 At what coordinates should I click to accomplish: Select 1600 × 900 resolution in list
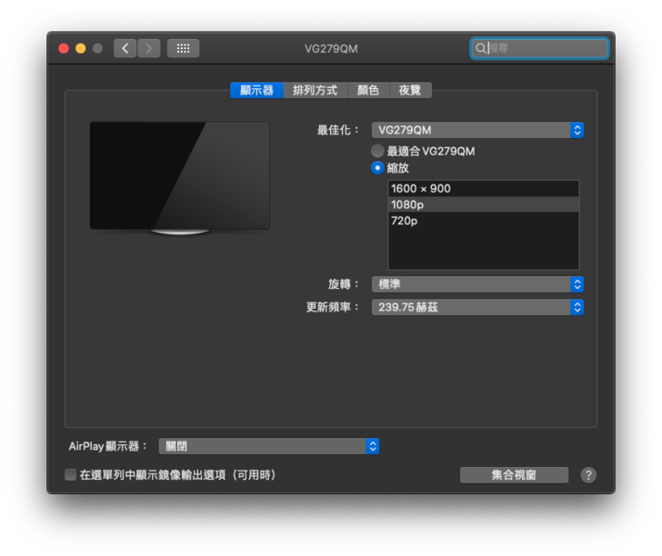483,189
